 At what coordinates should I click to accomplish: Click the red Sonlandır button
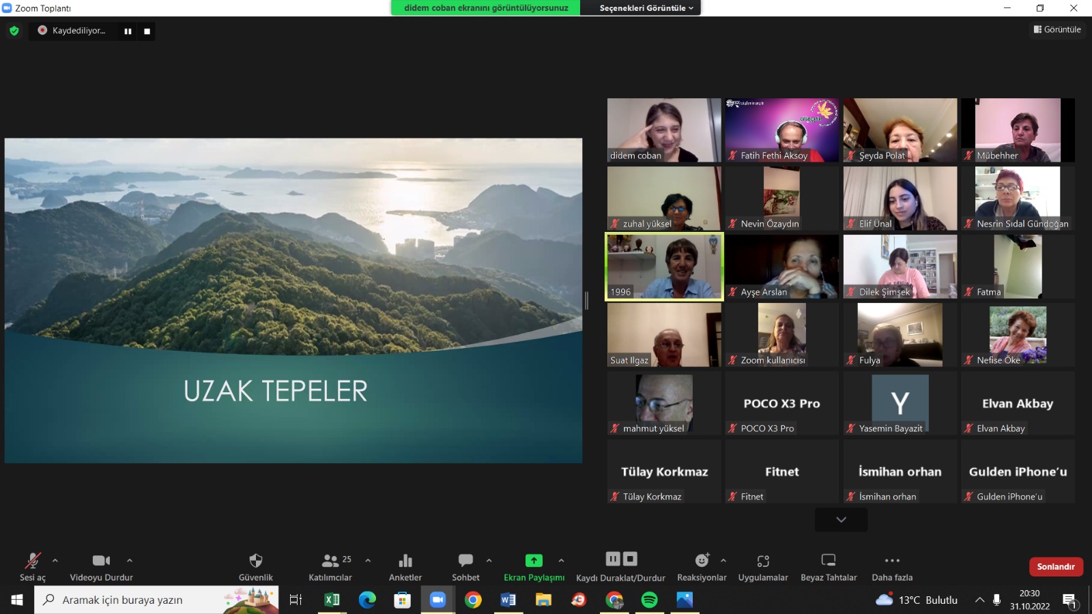point(1056,566)
